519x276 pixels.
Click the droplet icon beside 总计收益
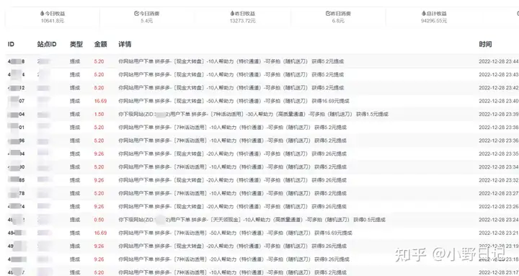[x=424, y=14]
